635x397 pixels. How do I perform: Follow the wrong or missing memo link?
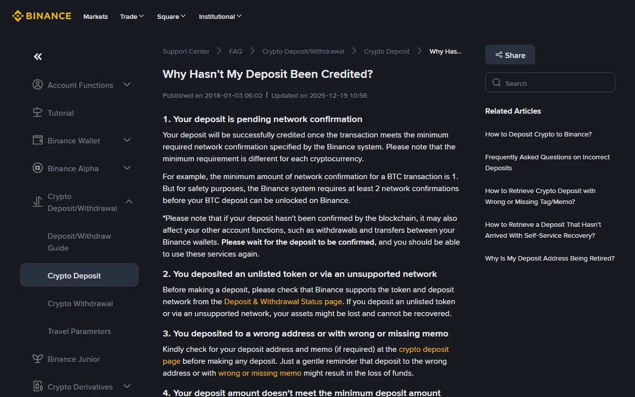[x=260, y=373]
